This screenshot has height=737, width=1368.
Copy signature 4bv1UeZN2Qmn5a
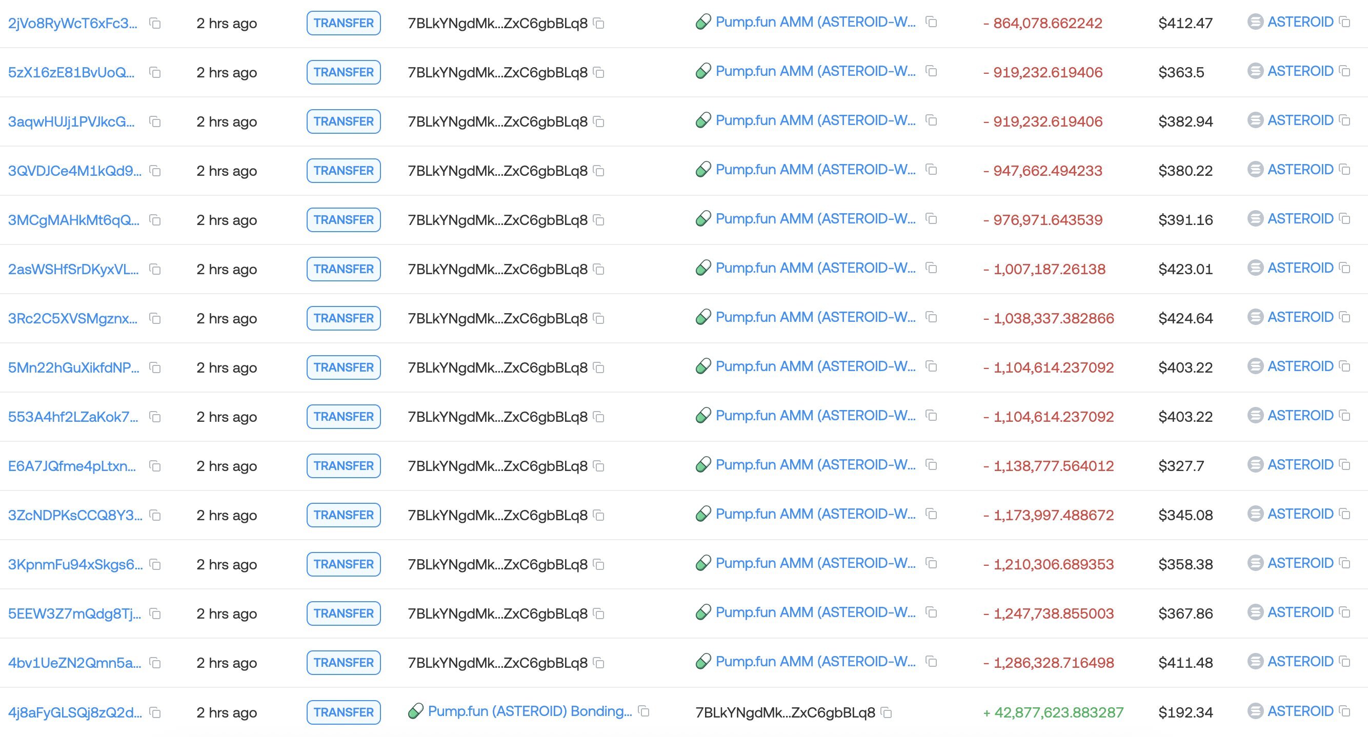155,663
